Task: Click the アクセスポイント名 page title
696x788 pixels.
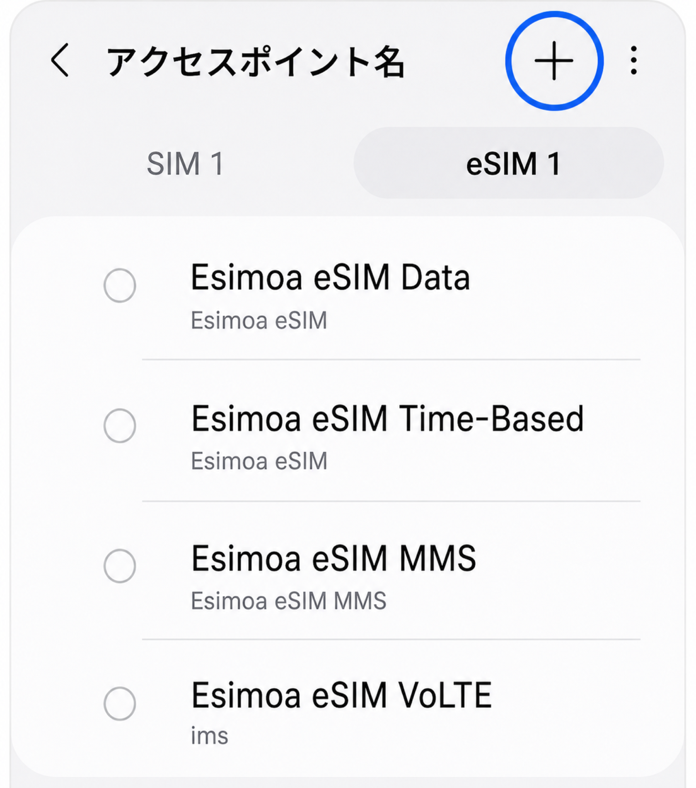Action: click(x=256, y=61)
